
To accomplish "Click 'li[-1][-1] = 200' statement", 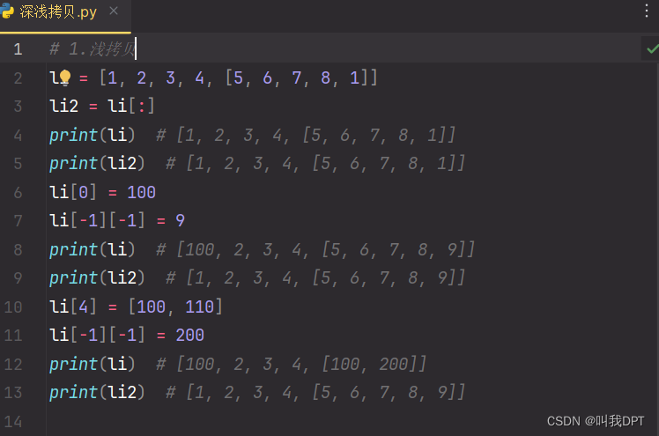I will click(x=127, y=336).
